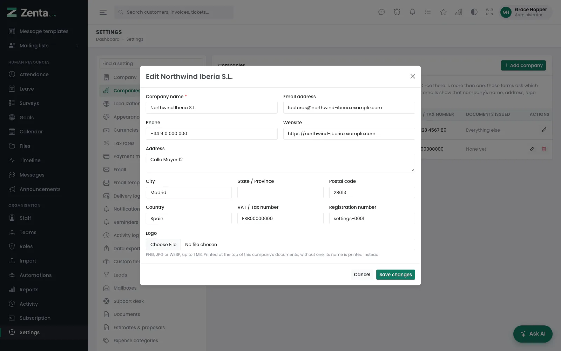Open the chat messages icon in top bar
Viewport: 561px width, 351px height.
point(381,12)
